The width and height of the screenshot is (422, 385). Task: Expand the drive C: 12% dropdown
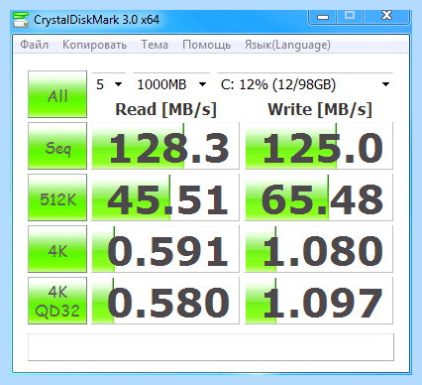tap(305, 84)
